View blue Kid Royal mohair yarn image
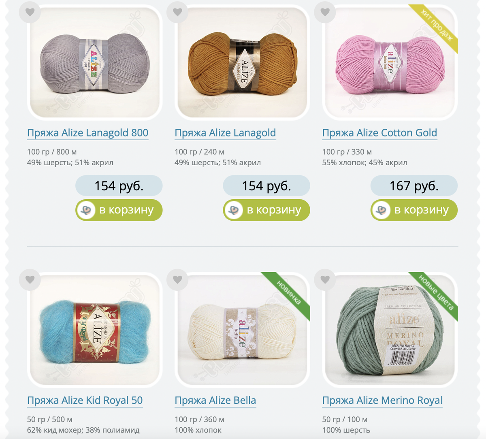This screenshot has width=486, height=439. [95, 330]
